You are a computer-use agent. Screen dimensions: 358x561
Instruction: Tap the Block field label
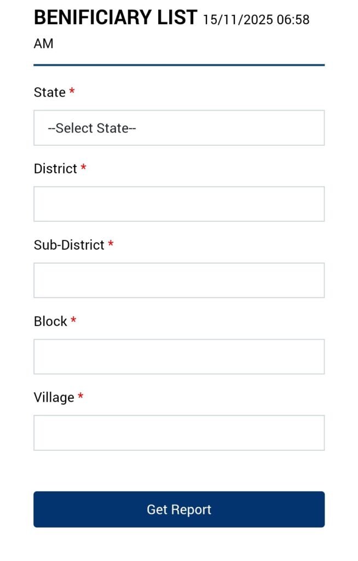(x=50, y=321)
